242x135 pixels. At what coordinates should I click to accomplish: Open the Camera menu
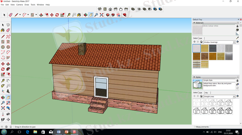coord(19,5)
